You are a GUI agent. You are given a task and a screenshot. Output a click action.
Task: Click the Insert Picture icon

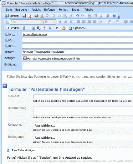point(100,16)
